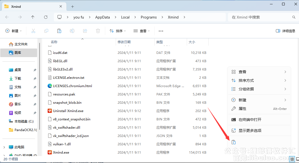The width and height of the screenshot is (299, 163).
Task: Open 主文件夹 home in sidebar
Action: pyautogui.click(x=18, y=44)
